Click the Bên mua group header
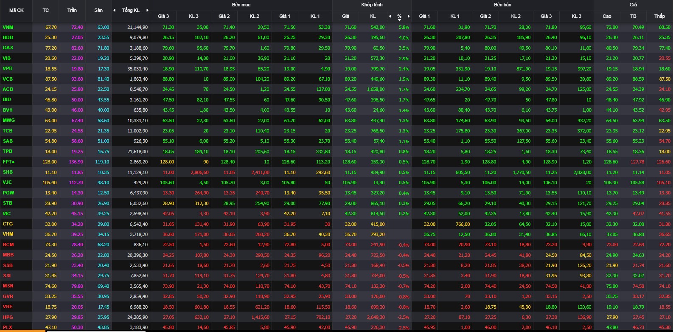 coord(241,5)
